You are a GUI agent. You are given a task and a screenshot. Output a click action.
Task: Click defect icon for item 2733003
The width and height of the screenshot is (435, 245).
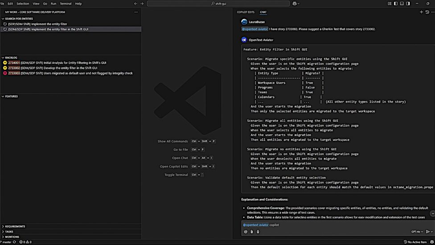5,73
